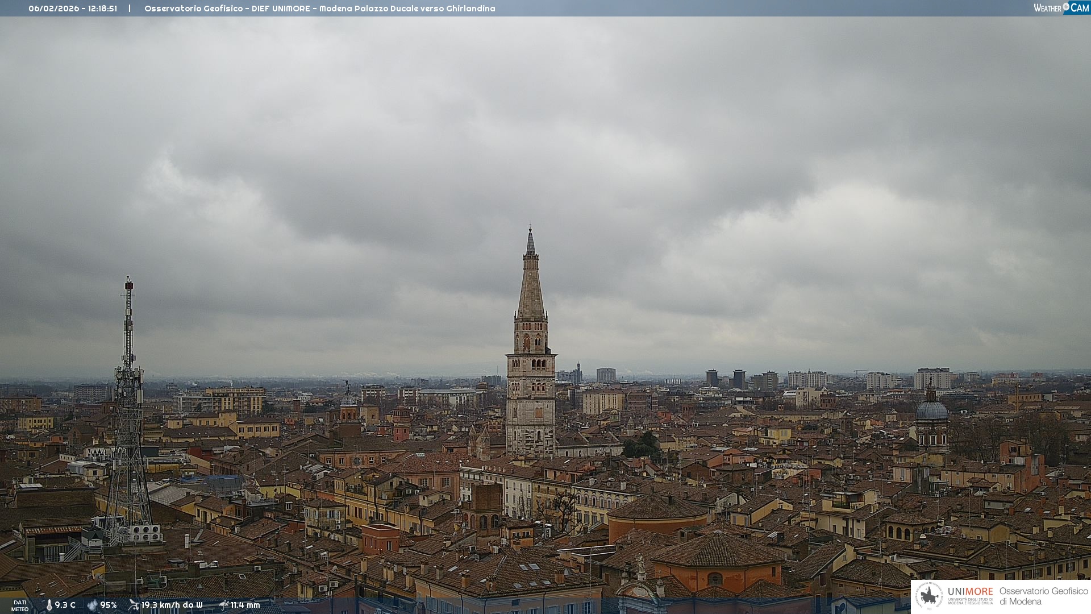This screenshot has height=614, width=1091.
Task: Click the UNIMORE university seal emblem
Action: 929,596
